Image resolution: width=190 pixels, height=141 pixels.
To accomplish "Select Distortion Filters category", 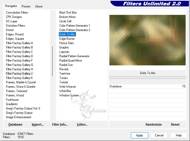I will click(x=15, y=26).
